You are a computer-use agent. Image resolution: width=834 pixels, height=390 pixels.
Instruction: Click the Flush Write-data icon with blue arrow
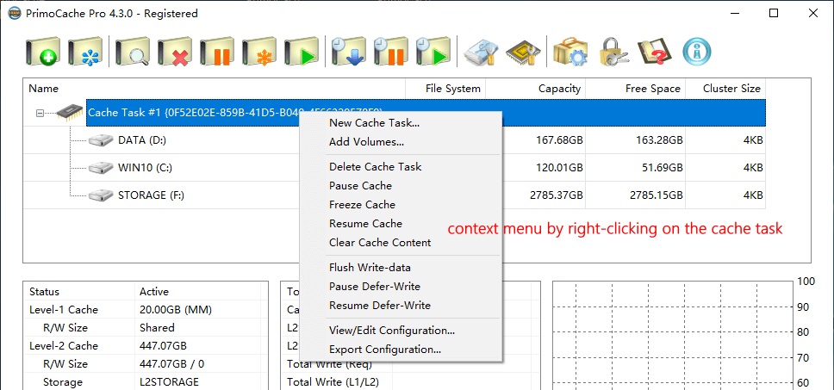click(x=348, y=52)
